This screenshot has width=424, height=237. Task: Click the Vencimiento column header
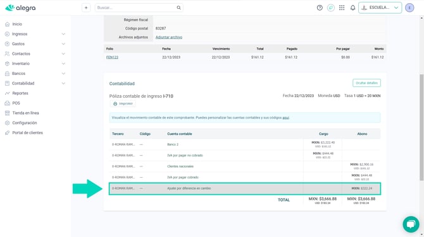221,49
